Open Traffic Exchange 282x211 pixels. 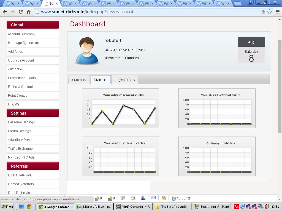coord(33,149)
